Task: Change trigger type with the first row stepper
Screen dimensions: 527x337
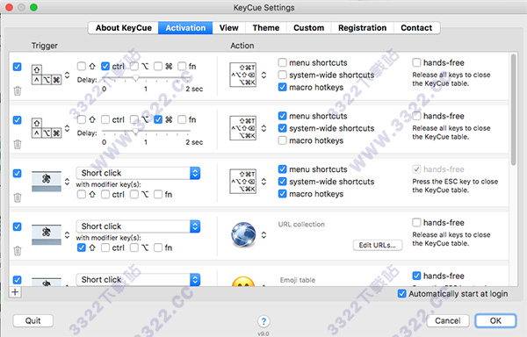Action: click(68, 75)
